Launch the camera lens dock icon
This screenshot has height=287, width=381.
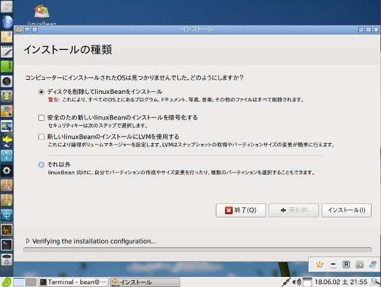tap(7, 81)
